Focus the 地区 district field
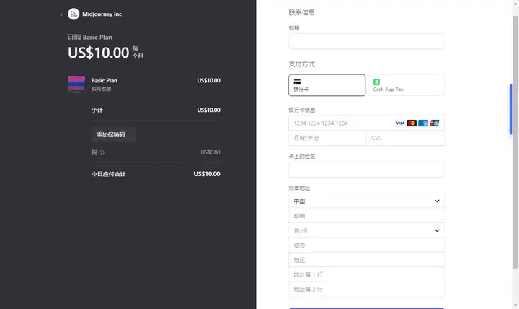 366,260
